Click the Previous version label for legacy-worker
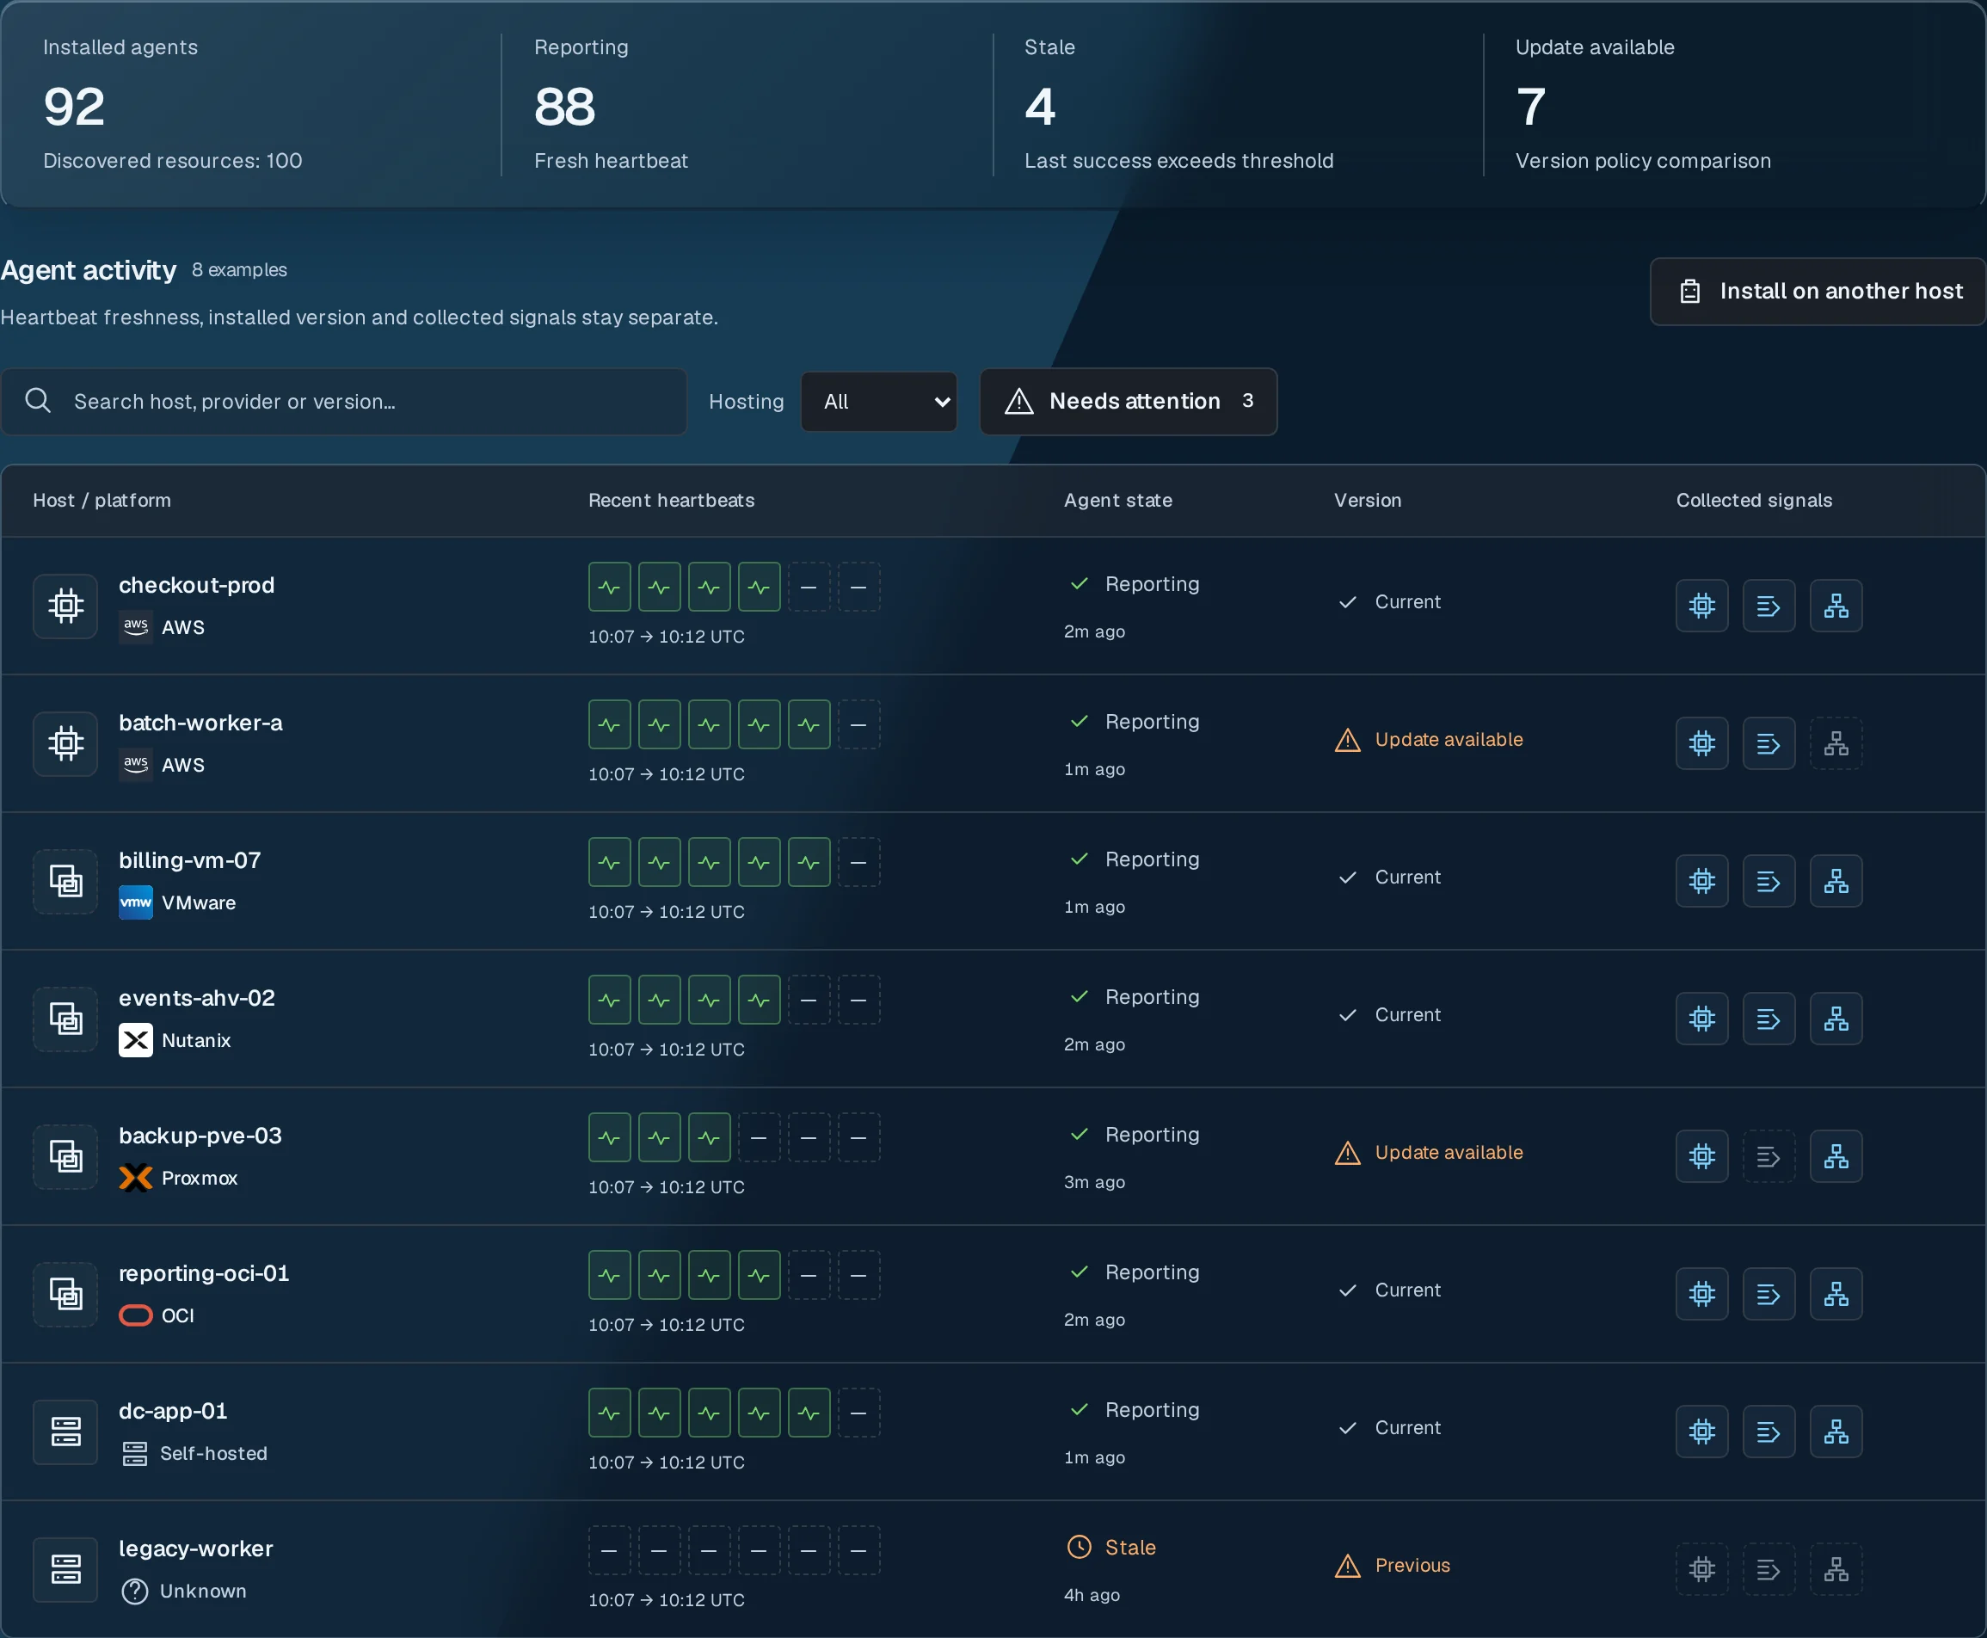 [1412, 1567]
